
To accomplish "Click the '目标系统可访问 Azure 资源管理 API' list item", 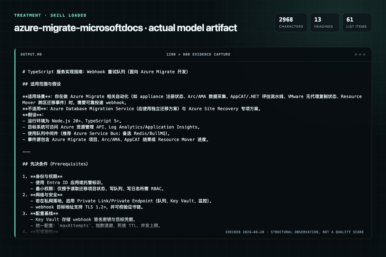I will (x=111, y=127).
